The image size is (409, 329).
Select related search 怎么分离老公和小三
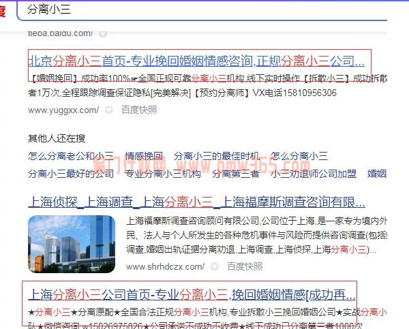pyautogui.click(x=71, y=156)
